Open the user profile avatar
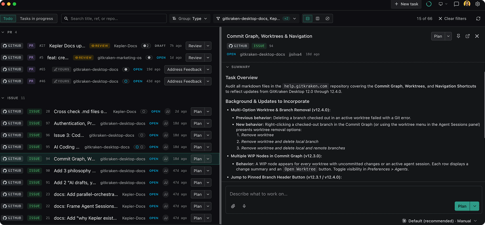Image resolution: width=485 pixels, height=225 pixels. [x=467, y=4]
